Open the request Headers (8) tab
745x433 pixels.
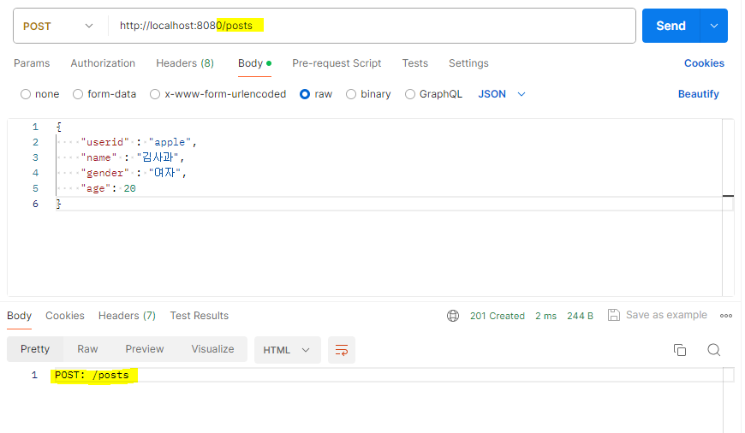tap(185, 63)
